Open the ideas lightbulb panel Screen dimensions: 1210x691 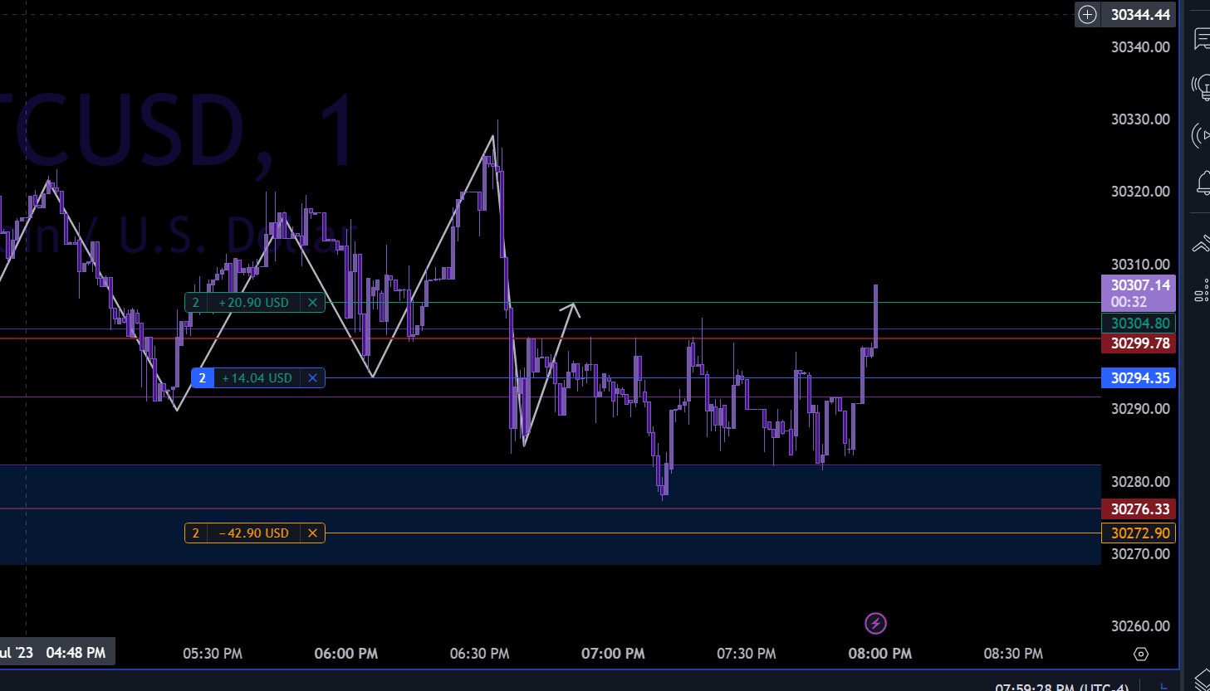(1202, 86)
